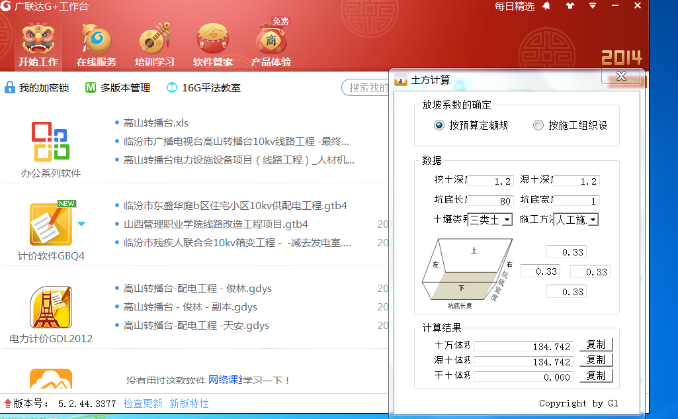Open 临汾市广播电视台高山转播台10kv线路工程 file
The width and height of the screenshot is (678, 419).
tap(236, 142)
